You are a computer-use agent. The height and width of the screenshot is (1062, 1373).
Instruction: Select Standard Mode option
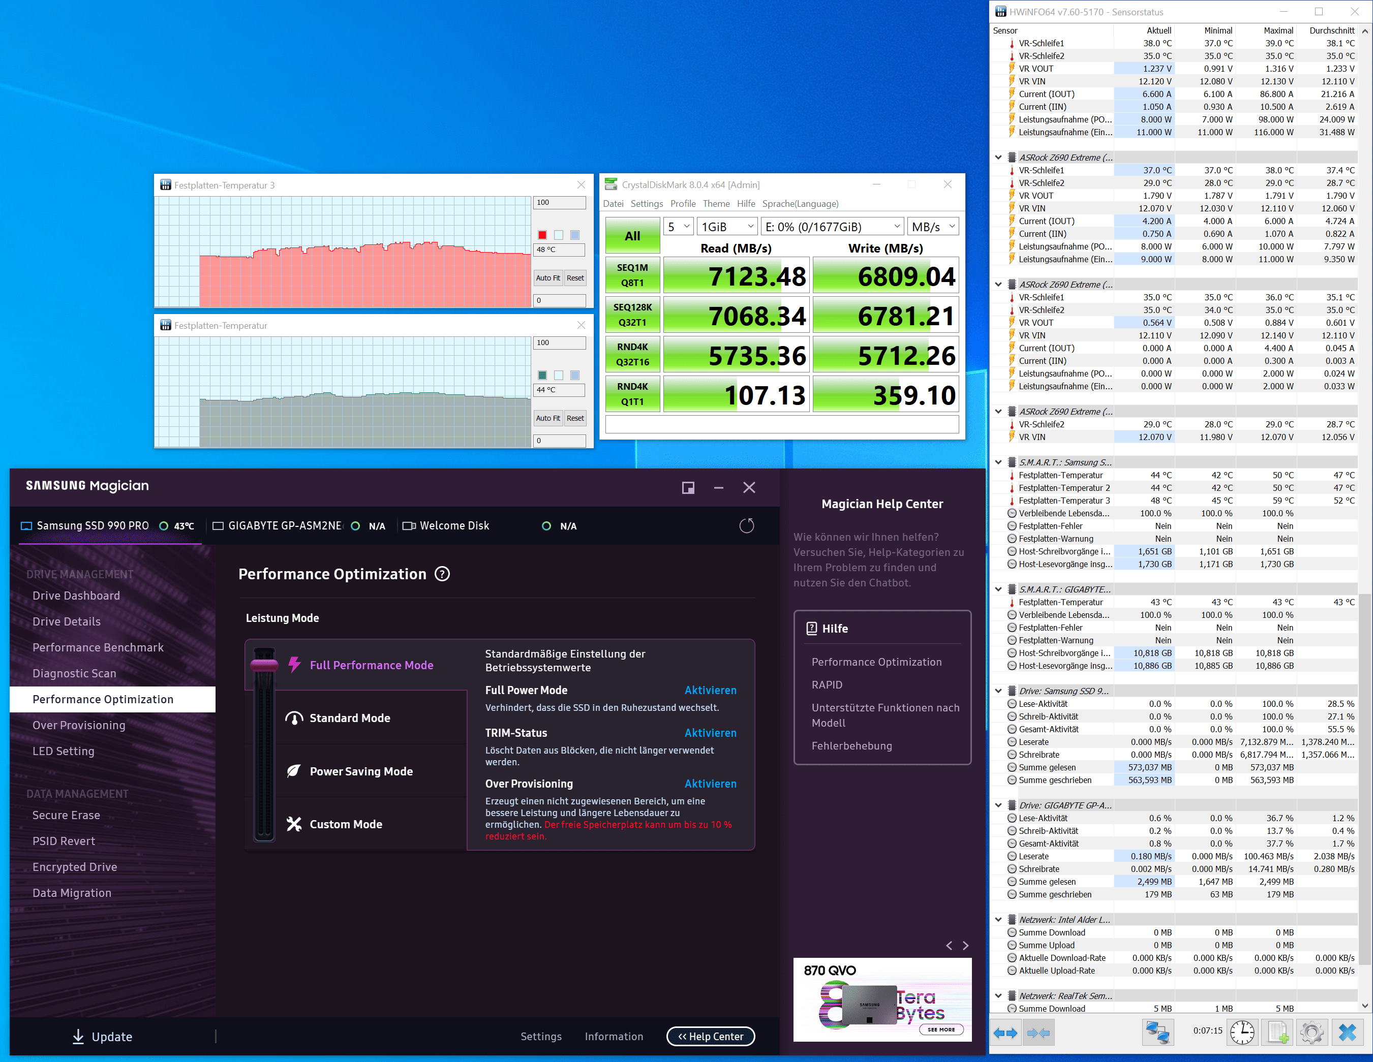pyautogui.click(x=350, y=717)
